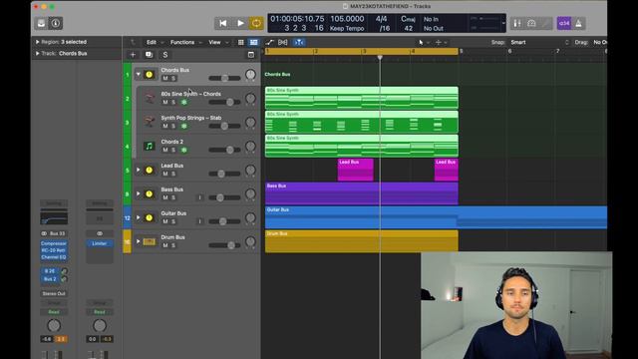Expand the Track: Chords Bus inspector section

pyautogui.click(x=38, y=53)
